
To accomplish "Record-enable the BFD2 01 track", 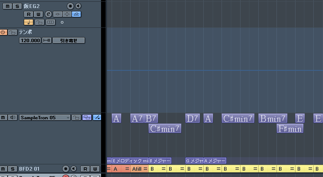I will pyautogui.click(x=66, y=169).
